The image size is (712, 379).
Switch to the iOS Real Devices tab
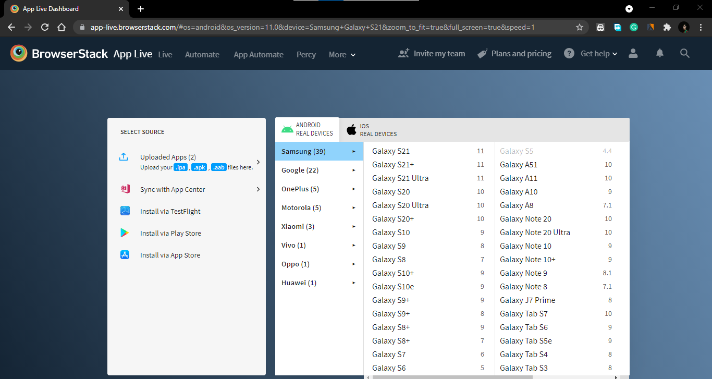coord(372,130)
